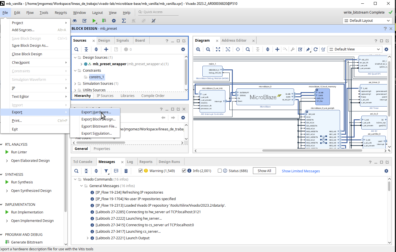Click the crosshair select-area icon in Diagram toolbar
The width and height of the screenshot is (396, 252).
coord(238,49)
